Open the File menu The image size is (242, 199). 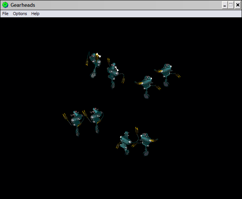pyautogui.click(x=5, y=14)
